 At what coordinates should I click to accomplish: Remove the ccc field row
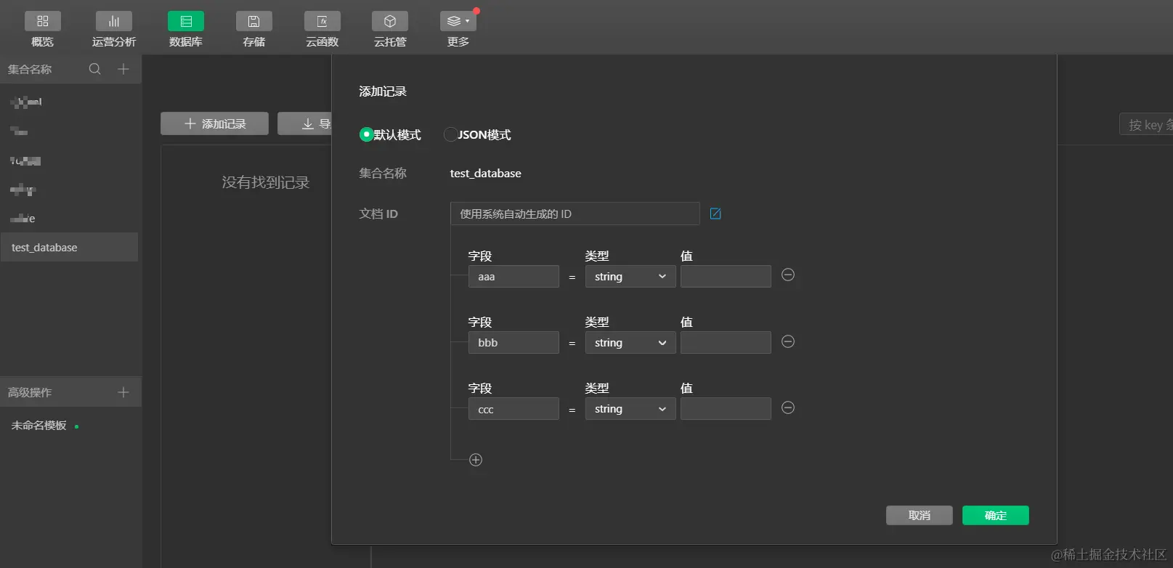pyautogui.click(x=788, y=407)
